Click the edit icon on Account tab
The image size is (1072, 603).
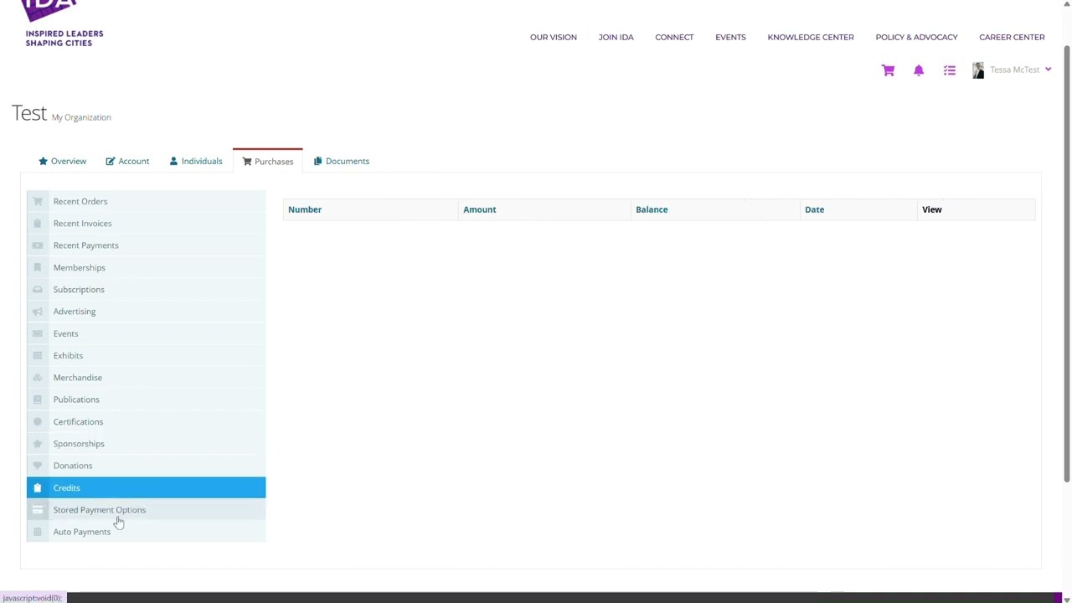tap(110, 161)
